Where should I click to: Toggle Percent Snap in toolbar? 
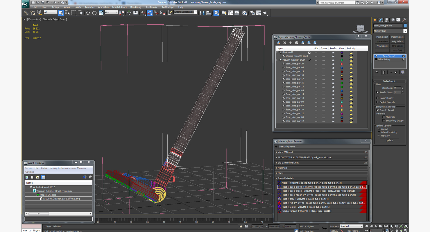tap(156, 13)
